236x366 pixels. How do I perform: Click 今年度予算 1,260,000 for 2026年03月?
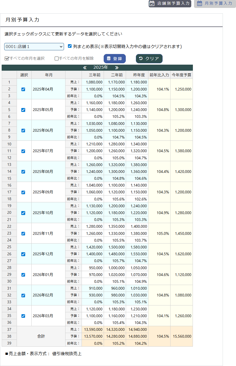click(182, 316)
